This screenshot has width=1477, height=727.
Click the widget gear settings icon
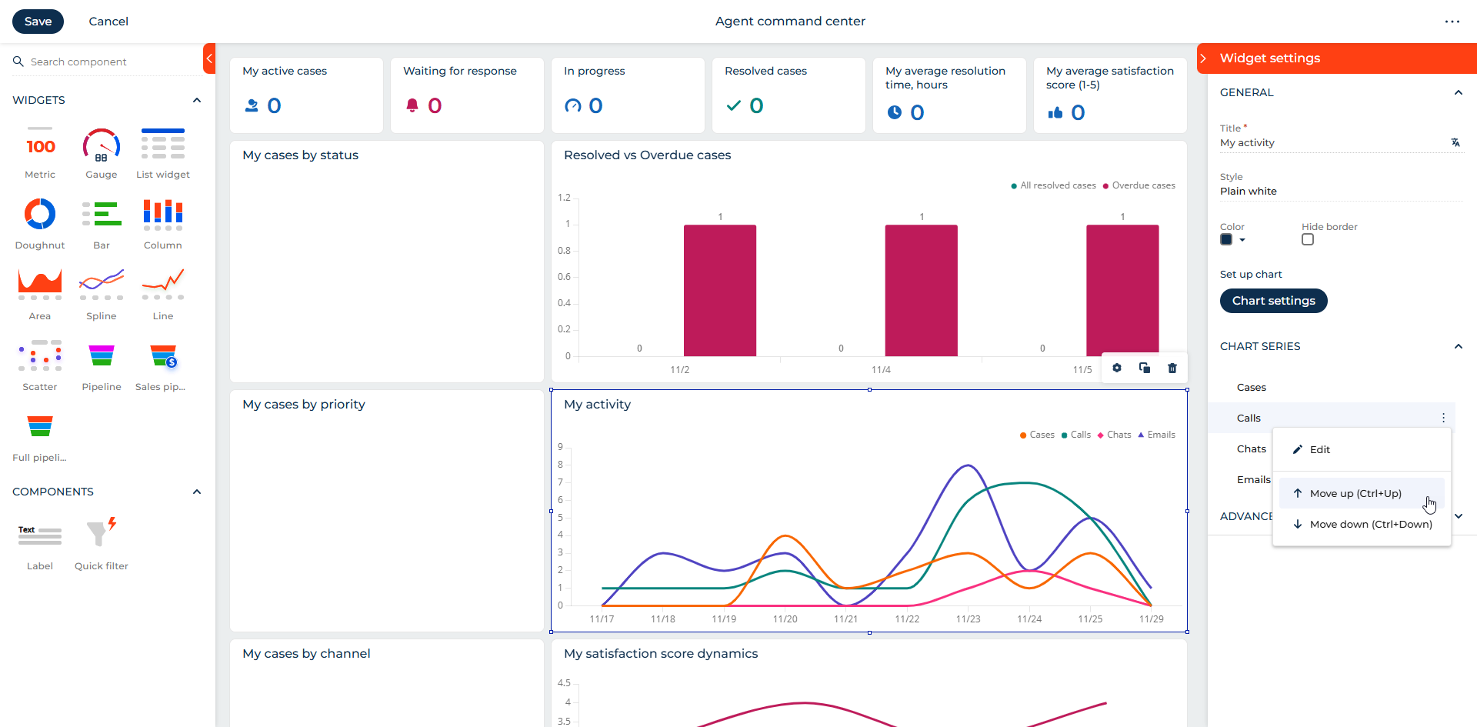1117,369
